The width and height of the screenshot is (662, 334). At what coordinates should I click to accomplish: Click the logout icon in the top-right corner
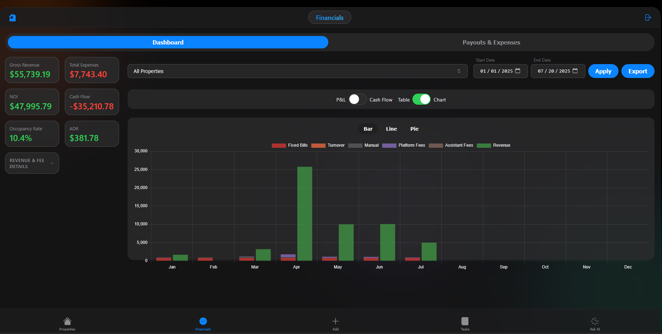648,17
